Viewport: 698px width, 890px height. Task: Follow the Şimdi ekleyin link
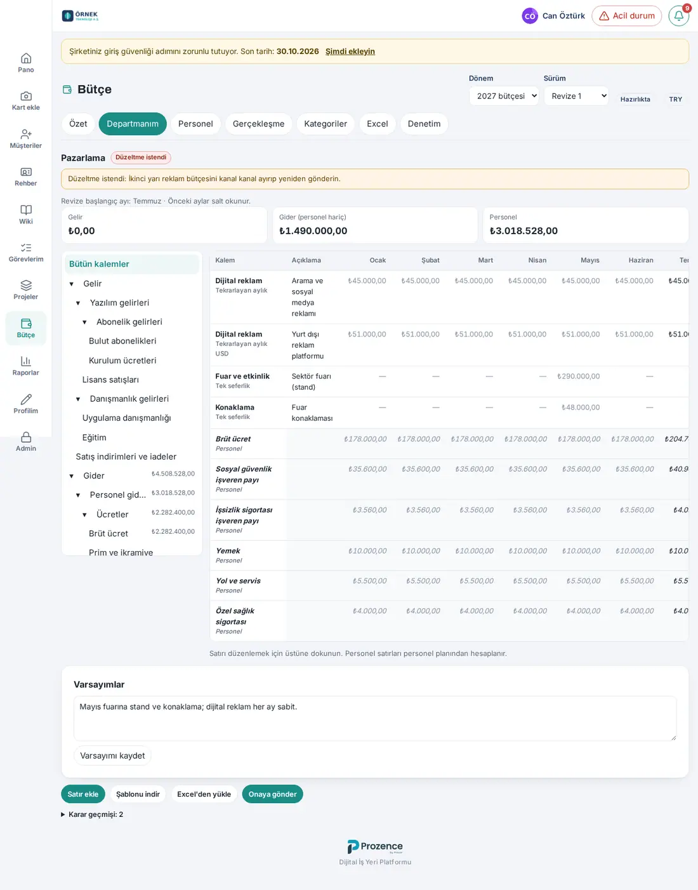pyautogui.click(x=350, y=51)
